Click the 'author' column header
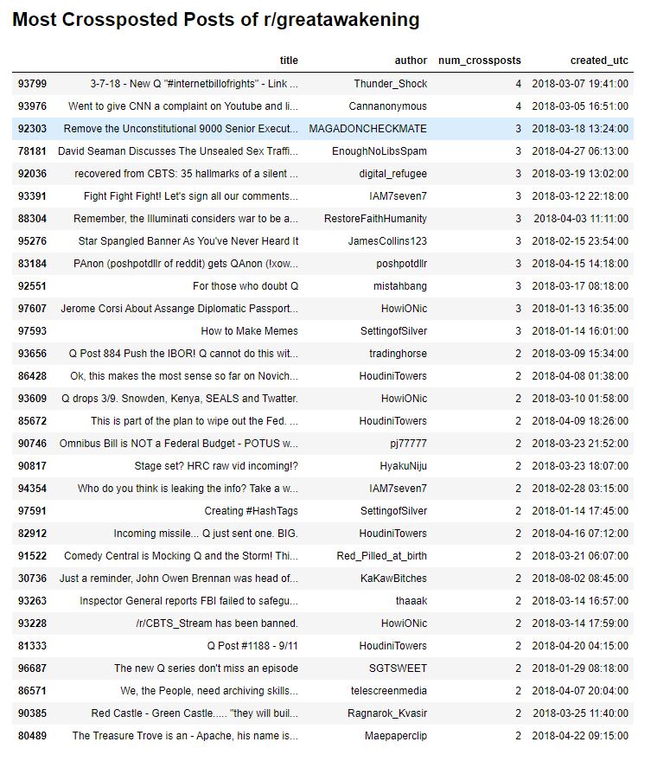 point(411,61)
